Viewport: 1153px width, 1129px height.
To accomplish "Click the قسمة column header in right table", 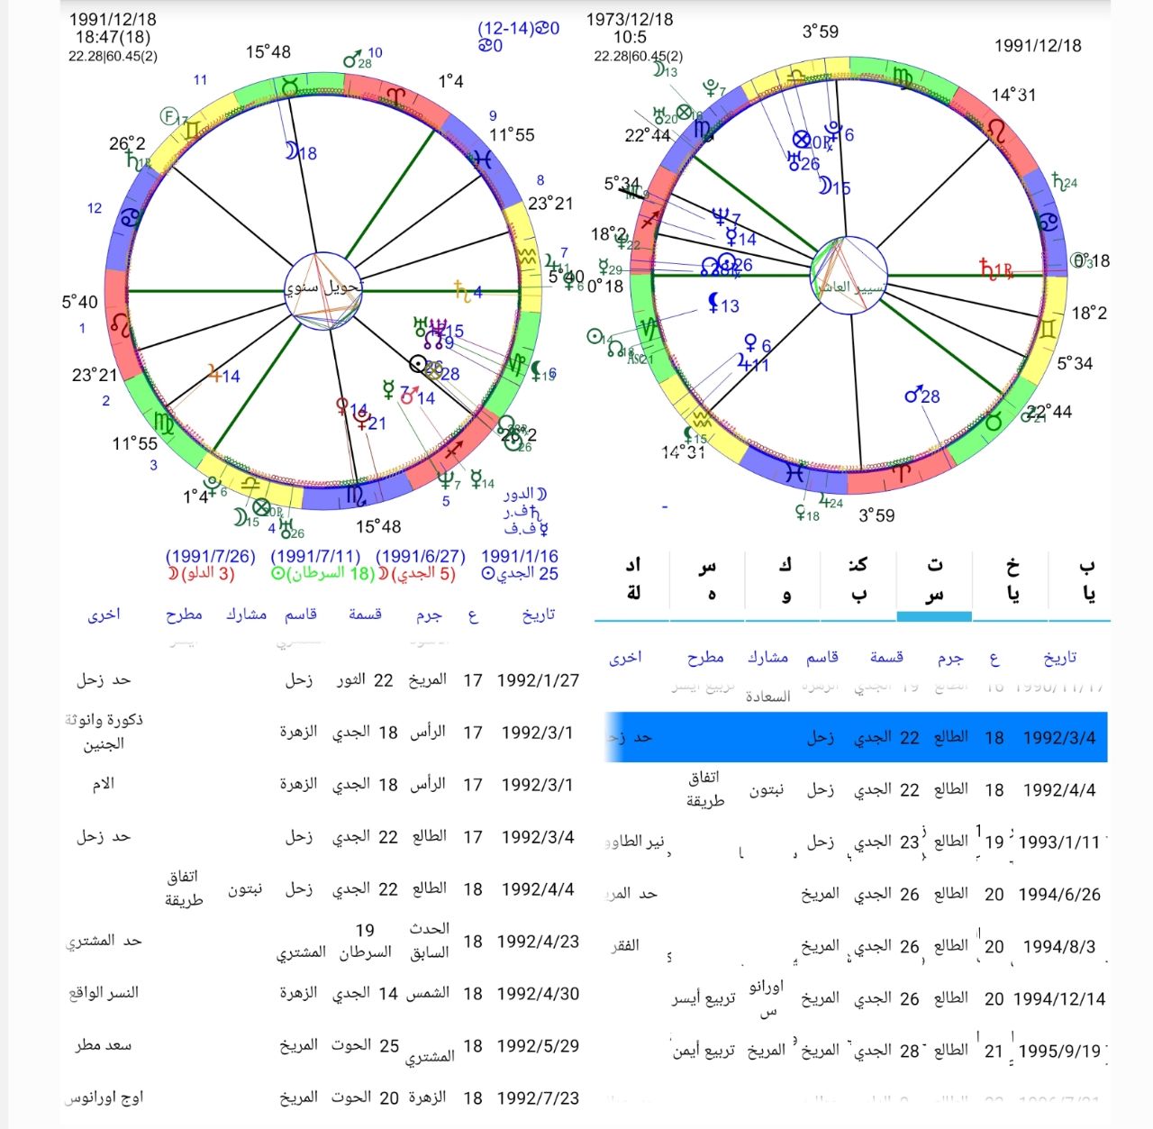I will tap(885, 658).
